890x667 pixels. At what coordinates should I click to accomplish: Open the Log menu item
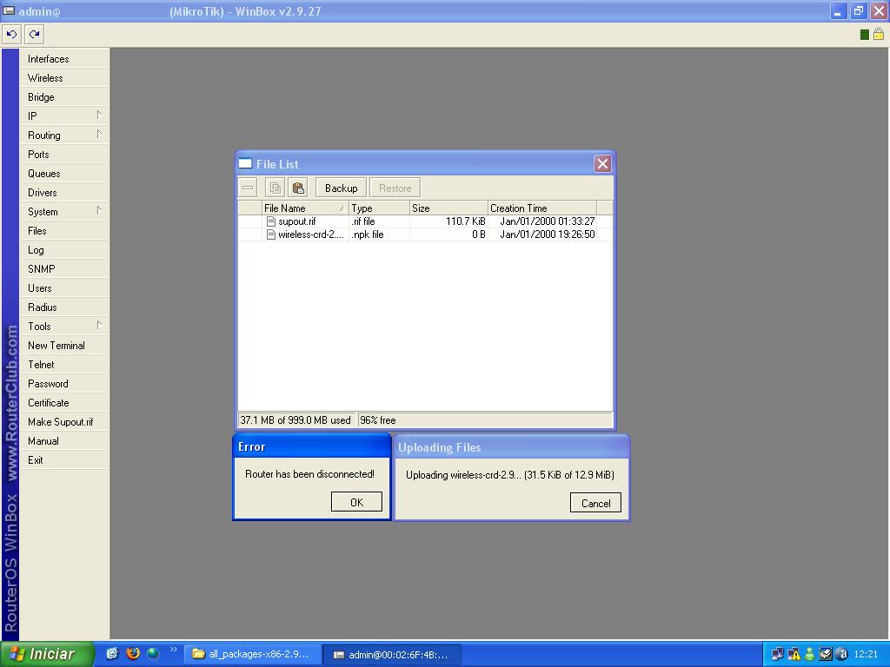[64, 249]
